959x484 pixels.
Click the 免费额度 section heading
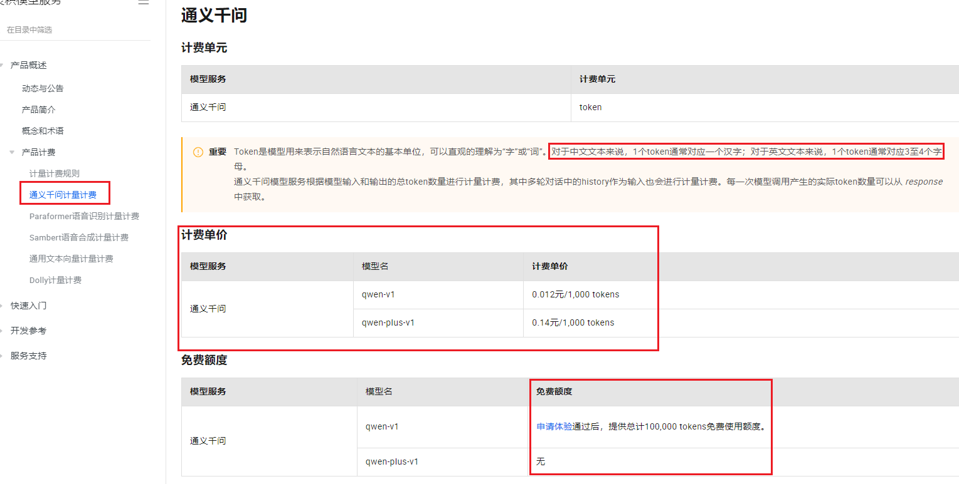(x=204, y=360)
